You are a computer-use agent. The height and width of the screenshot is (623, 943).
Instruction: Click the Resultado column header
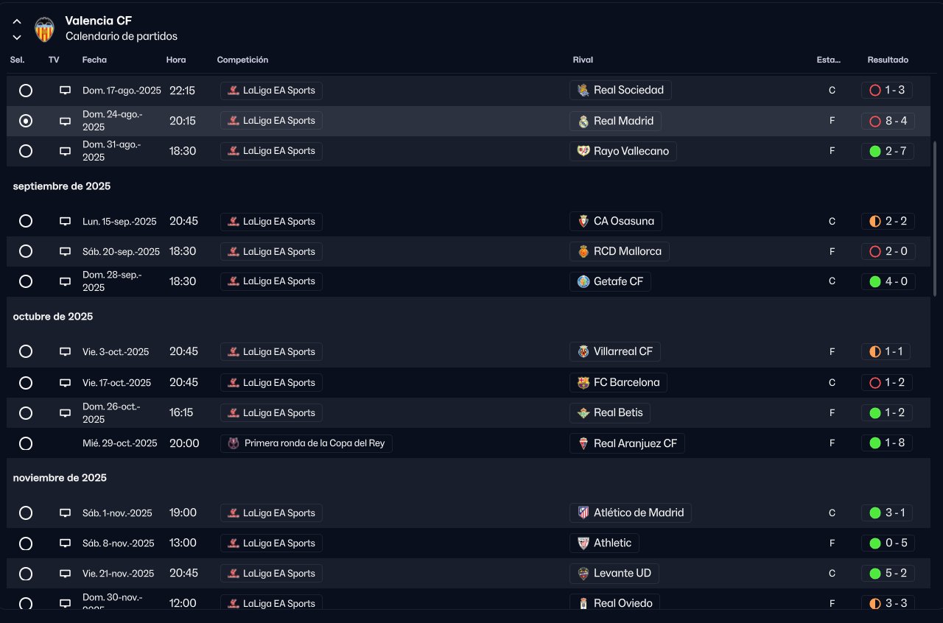tap(888, 60)
